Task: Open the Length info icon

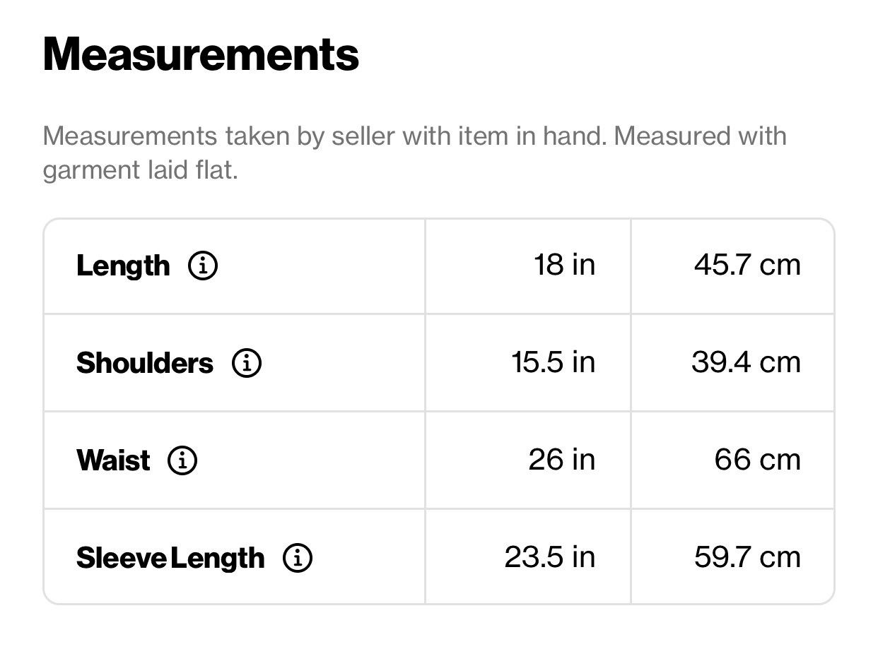Action: tap(203, 266)
